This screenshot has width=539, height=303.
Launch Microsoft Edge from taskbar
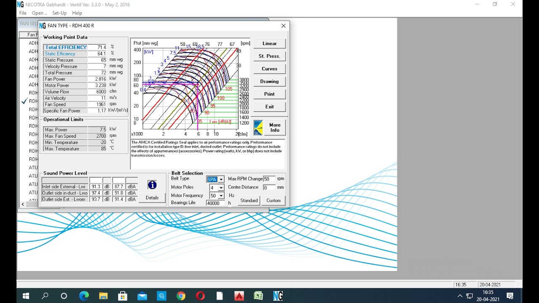[84, 296]
